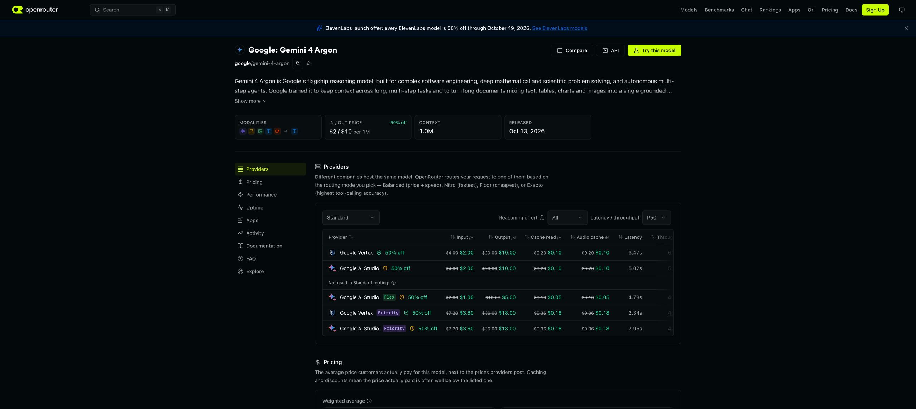Open the P50 latency percentile dropdown

pyautogui.click(x=656, y=218)
